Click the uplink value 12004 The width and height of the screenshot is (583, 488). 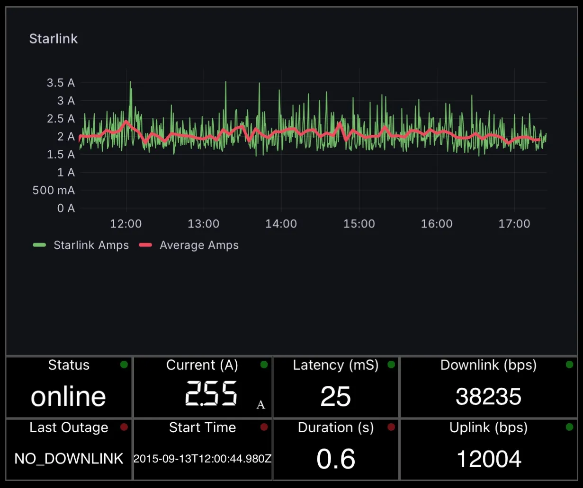click(x=488, y=459)
